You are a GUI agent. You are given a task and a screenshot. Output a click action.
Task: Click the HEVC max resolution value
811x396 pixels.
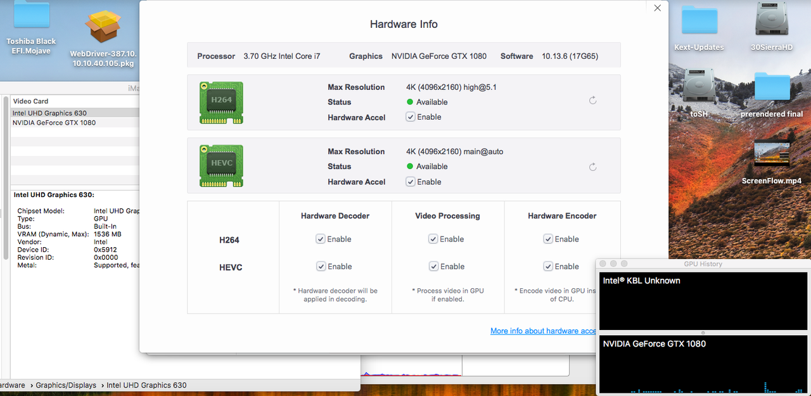[x=454, y=151]
